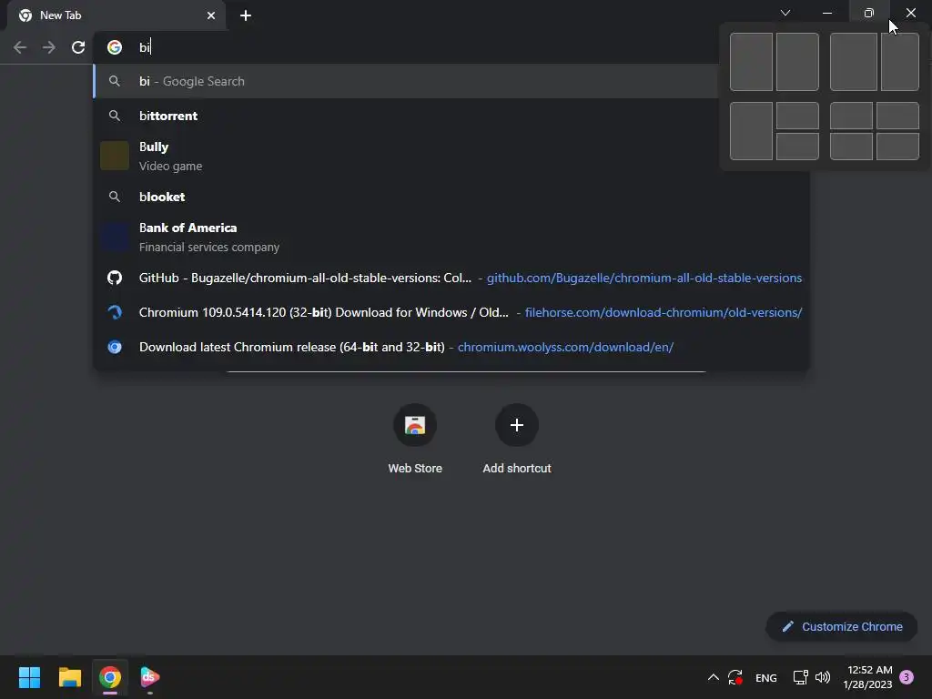Click the Filehorse favicon in the suggestions
This screenshot has height=699, width=932.
coord(115,312)
